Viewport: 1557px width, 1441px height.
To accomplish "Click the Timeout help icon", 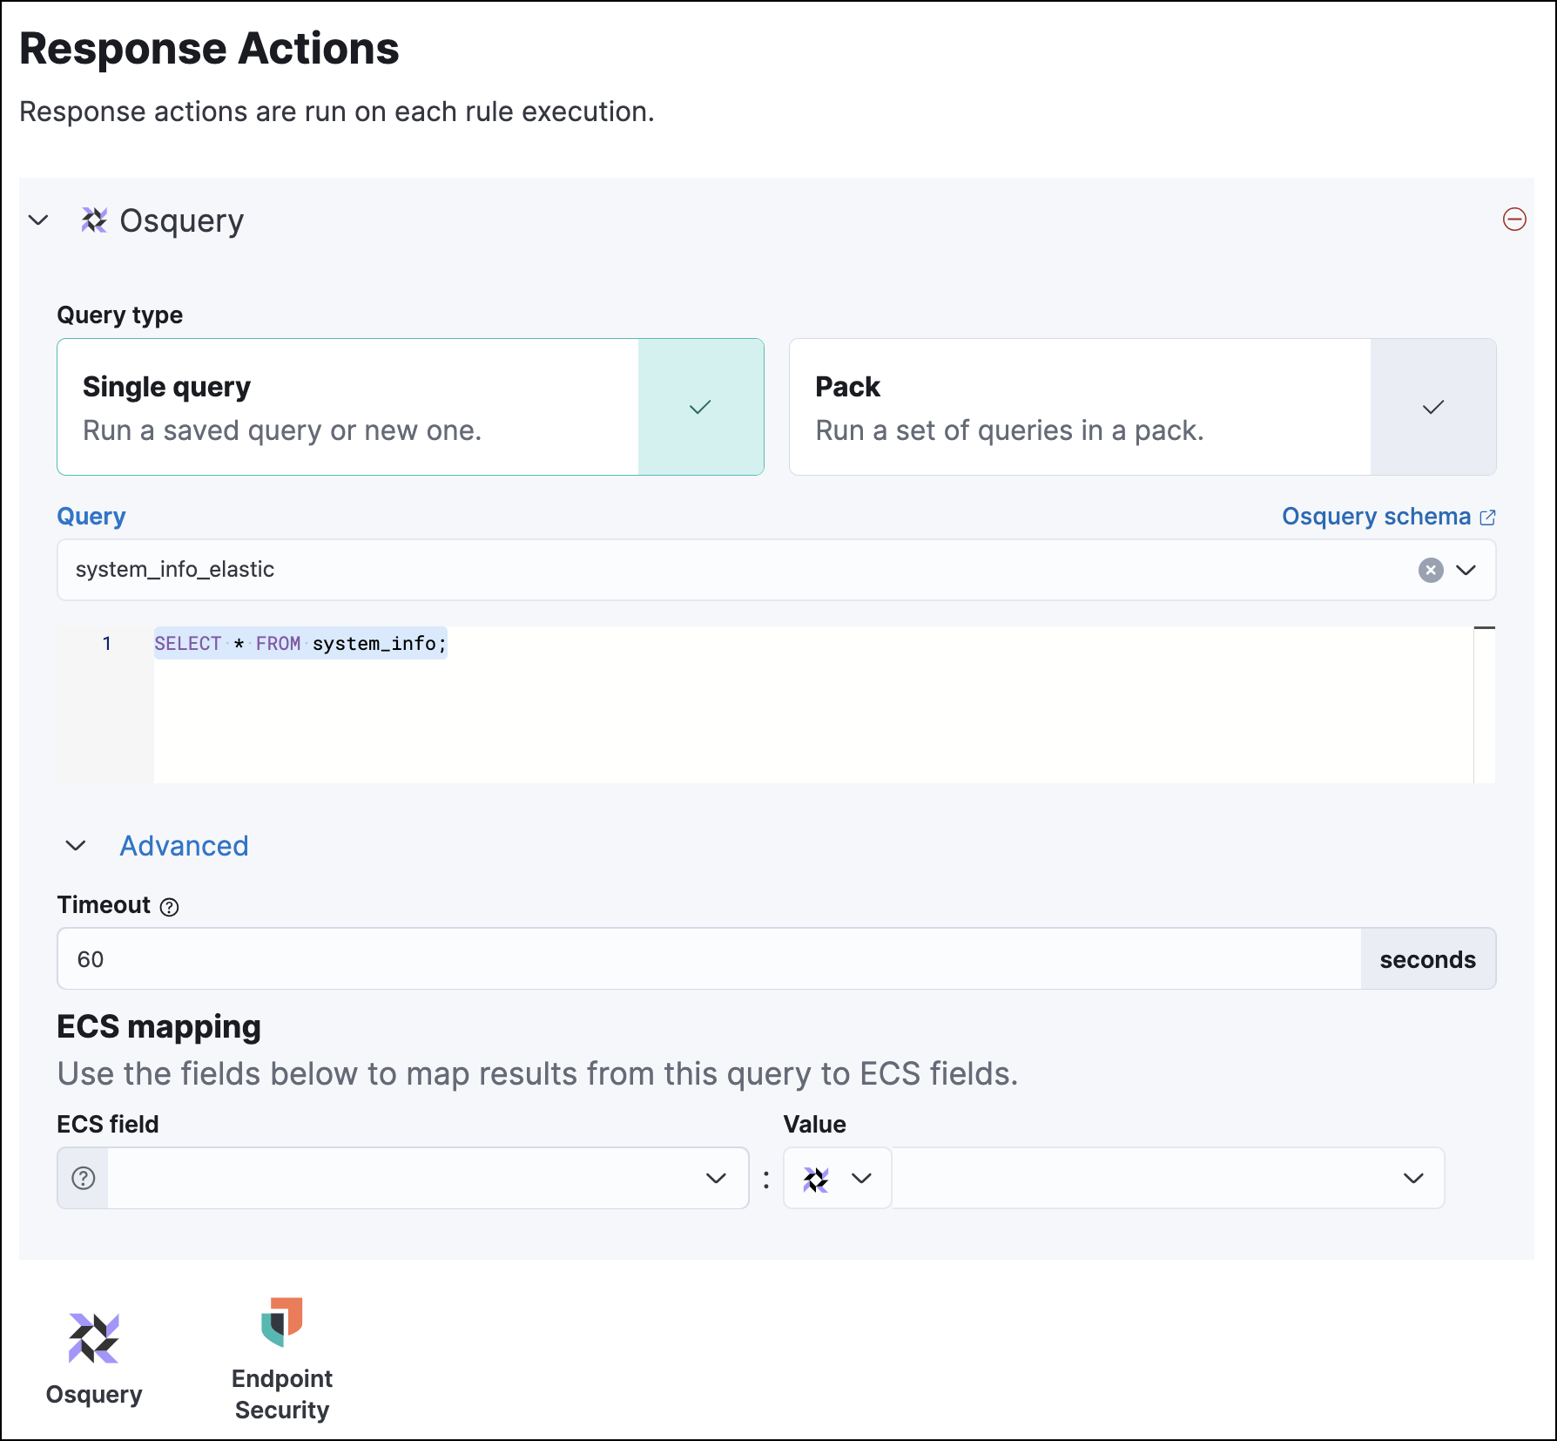I will pos(169,907).
